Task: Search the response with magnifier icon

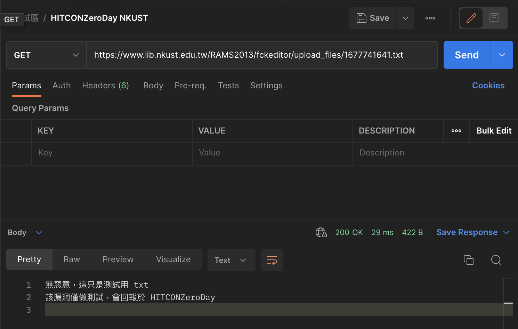Action: pyautogui.click(x=496, y=260)
